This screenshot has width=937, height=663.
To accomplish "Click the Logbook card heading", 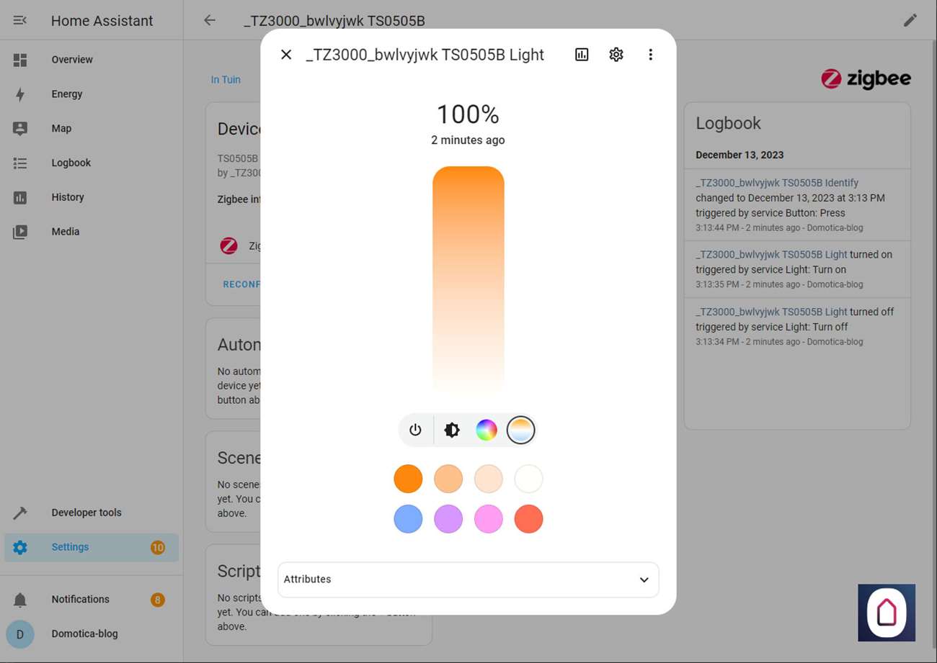I will [728, 123].
